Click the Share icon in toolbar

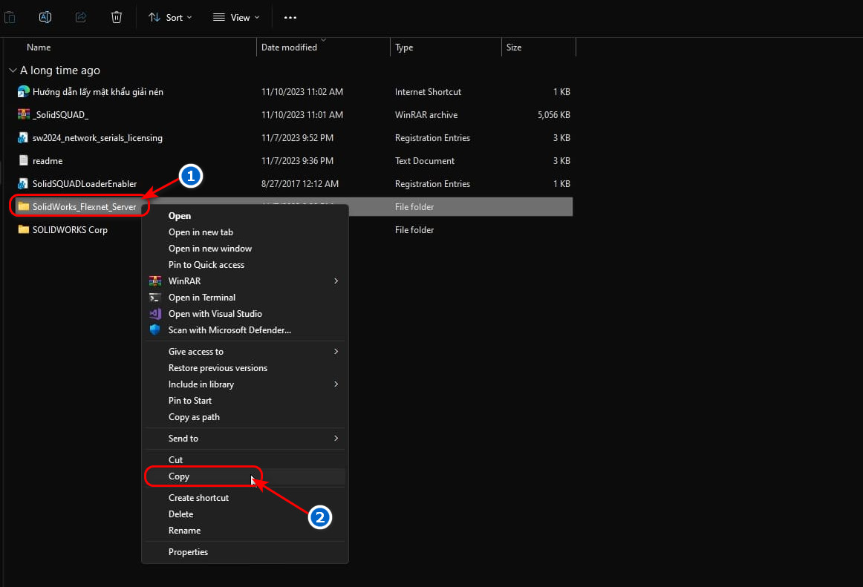pos(81,17)
